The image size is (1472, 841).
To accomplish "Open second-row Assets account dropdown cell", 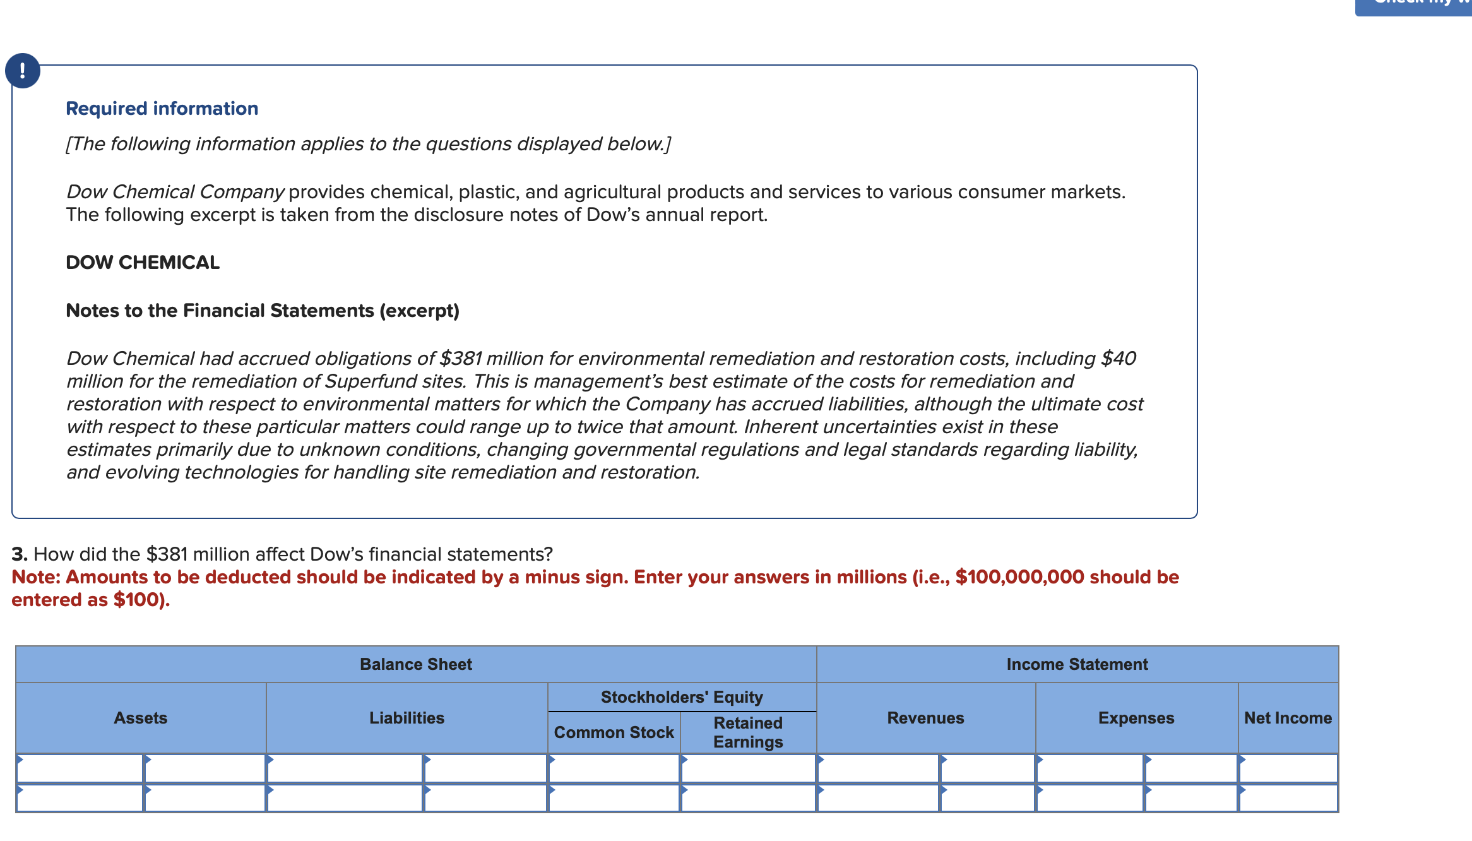I will click(80, 798).
